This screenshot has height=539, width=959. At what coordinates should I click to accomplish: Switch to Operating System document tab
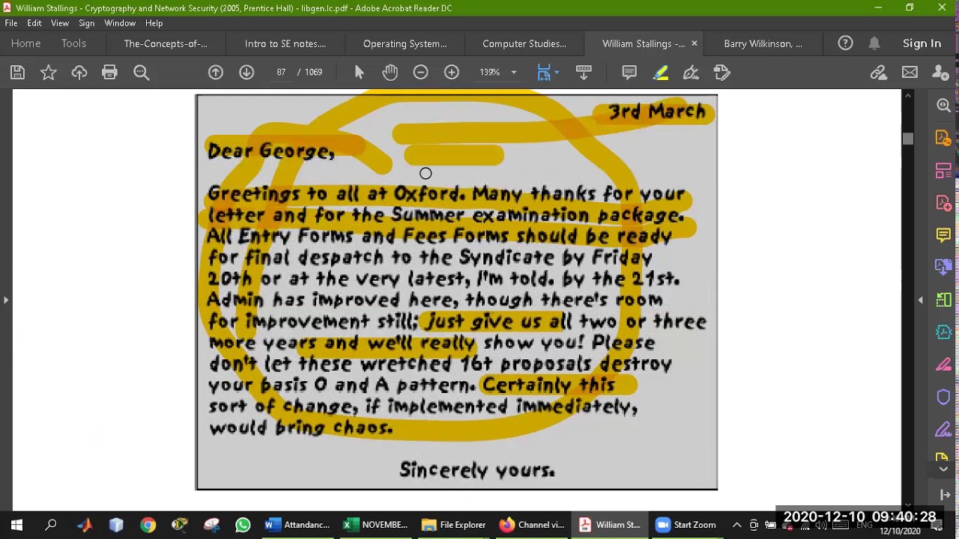click(405, 43)
